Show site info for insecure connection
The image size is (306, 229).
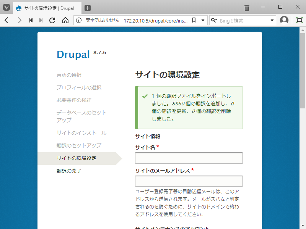pos(79,20)
